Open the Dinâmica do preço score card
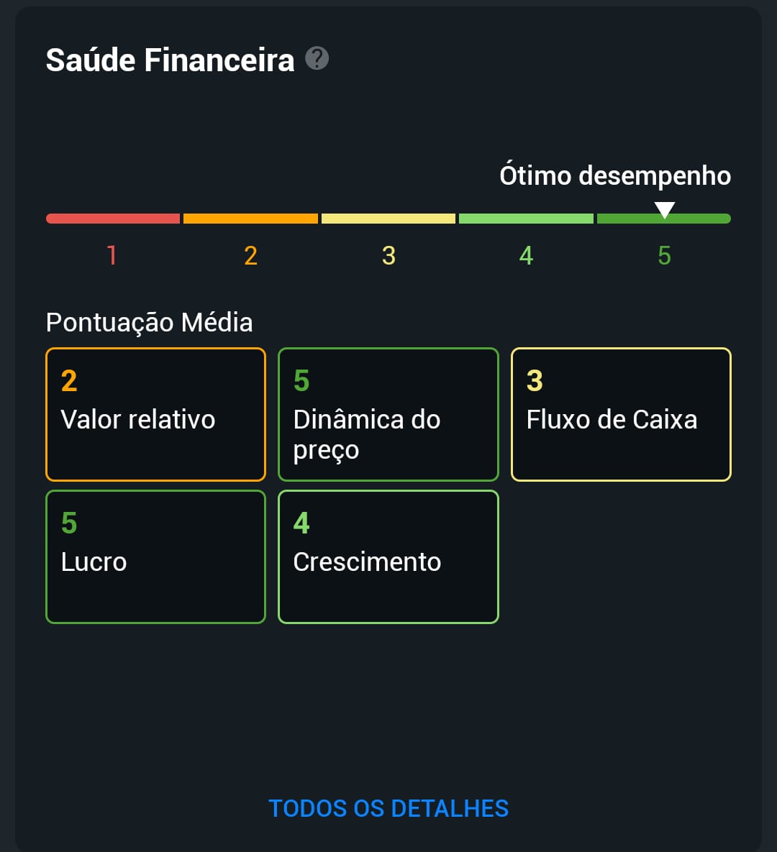The image size is (777, 852). point(388,415)
